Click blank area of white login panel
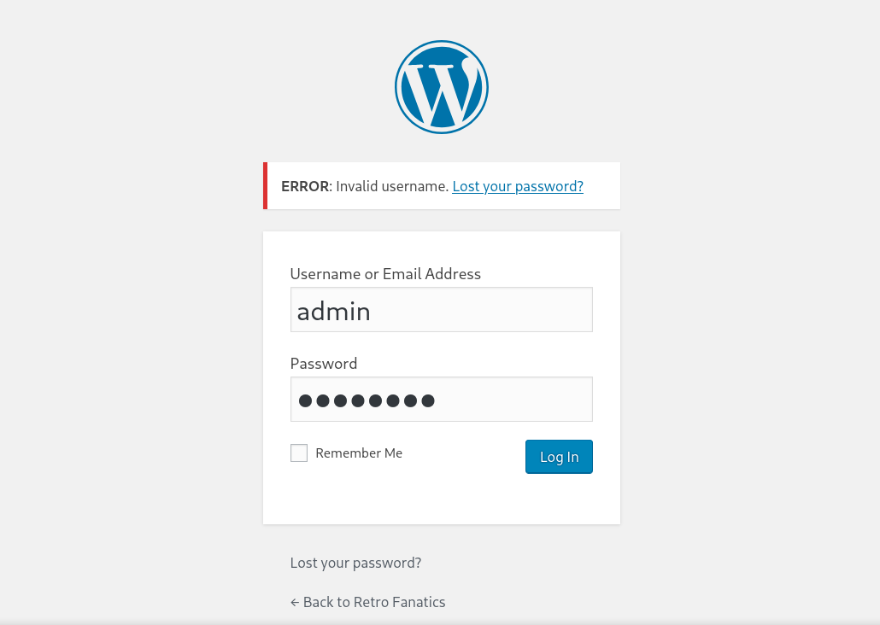 441,499
